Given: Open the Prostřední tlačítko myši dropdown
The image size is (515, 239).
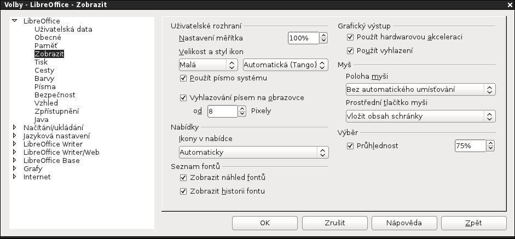Looking at the screenshot, I should [x=420, y=116].
